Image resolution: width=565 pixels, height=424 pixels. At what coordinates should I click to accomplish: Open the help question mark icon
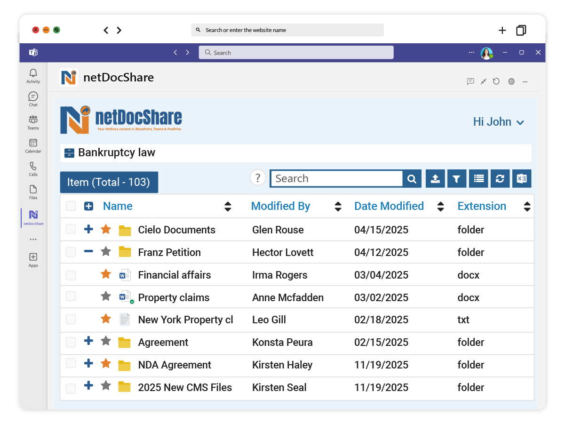point(258,178)
